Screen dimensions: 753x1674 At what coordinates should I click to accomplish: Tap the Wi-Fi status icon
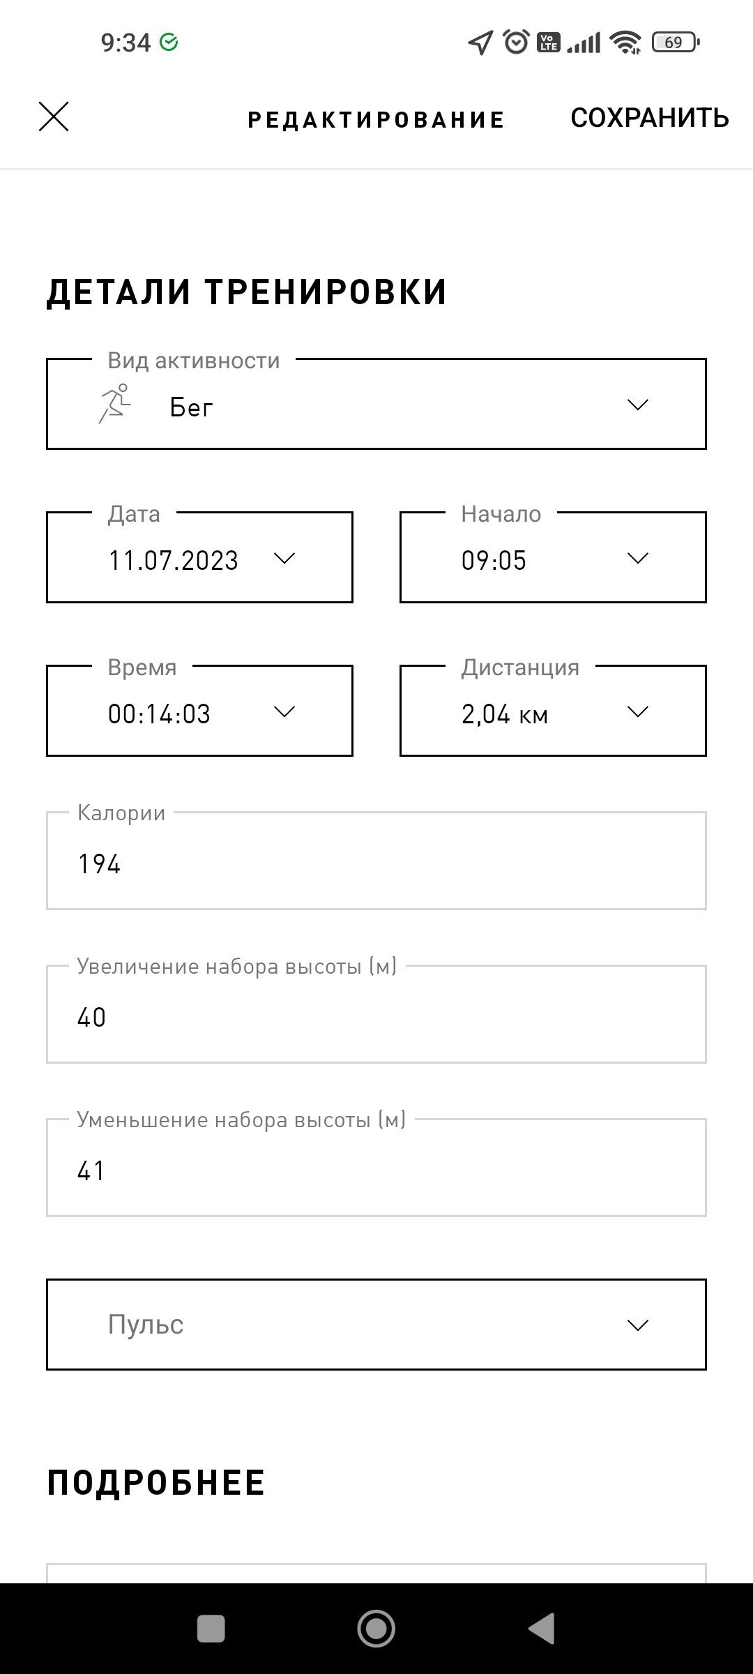(x=625, y=43)
